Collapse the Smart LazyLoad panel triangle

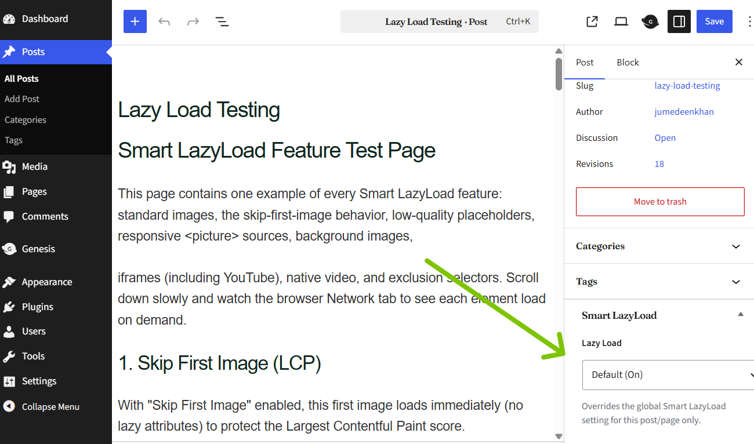(740, 314)
